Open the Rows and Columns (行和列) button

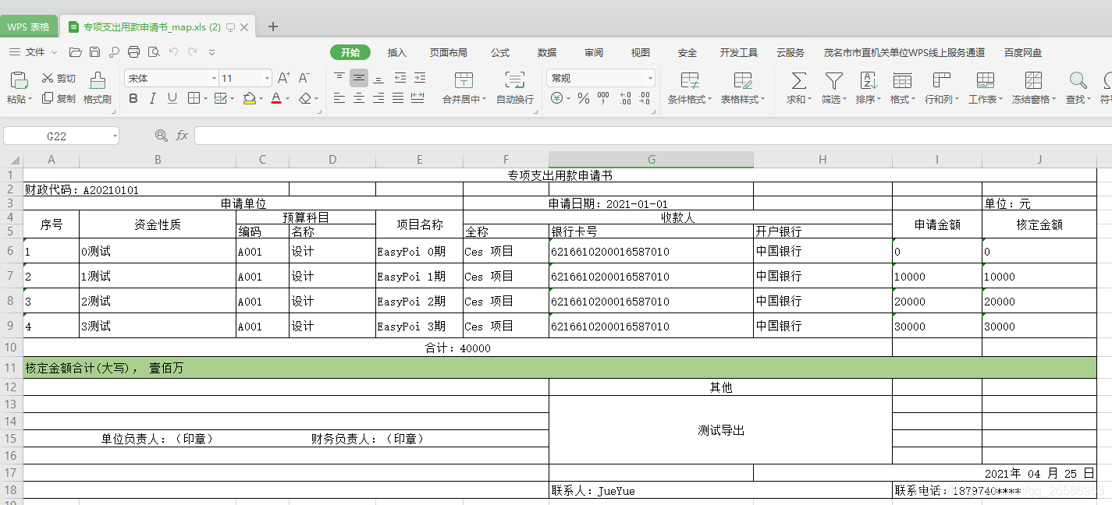pyautogui.click(x=942, y=88)
